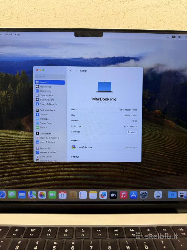Go forward with the right chevron
The height and width of the screenshot is (250, 187).
pos(76,71)
